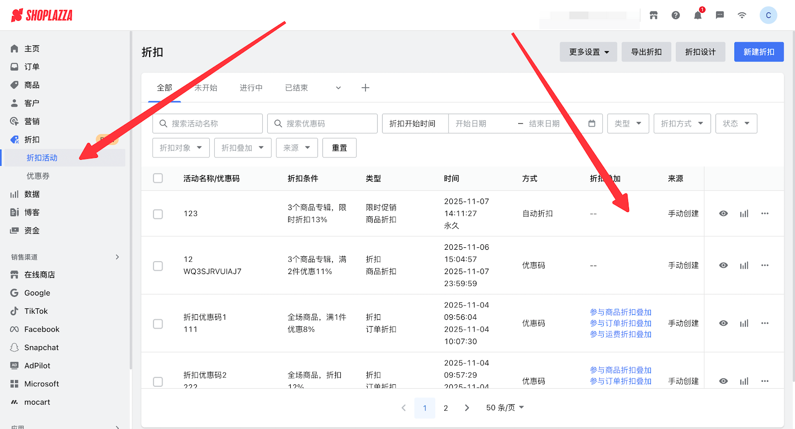
Task: Select the checkbox for activity 123
Action: 158,214
